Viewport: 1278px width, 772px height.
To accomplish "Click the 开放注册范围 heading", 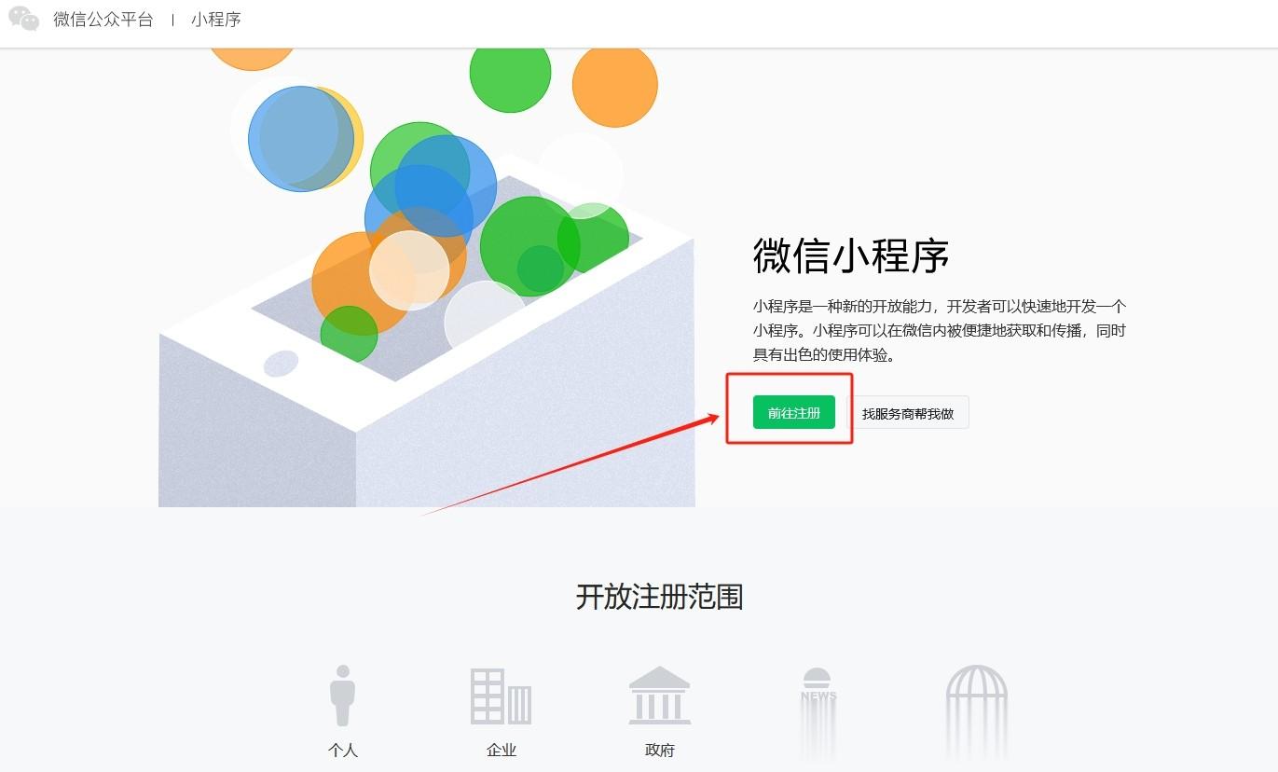I will pyautogui.click(x=660, y=597).
